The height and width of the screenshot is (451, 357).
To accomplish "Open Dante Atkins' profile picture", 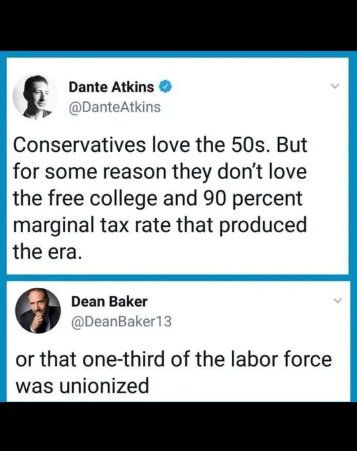I will [35, 96].
